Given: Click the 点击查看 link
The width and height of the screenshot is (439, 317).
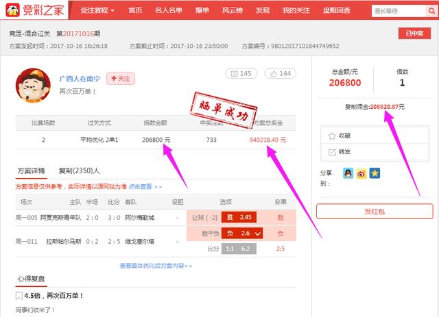Looking at the screenshot, I should click(x=145, y=186).
